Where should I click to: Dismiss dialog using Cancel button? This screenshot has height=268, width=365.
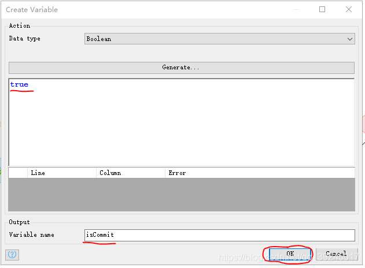(x=336, y=254)
